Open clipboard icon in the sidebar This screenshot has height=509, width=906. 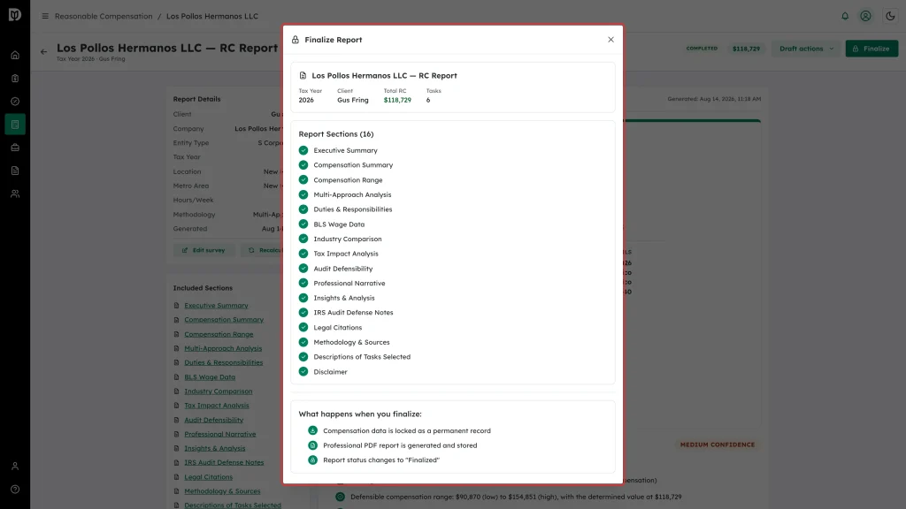point(15,79)
